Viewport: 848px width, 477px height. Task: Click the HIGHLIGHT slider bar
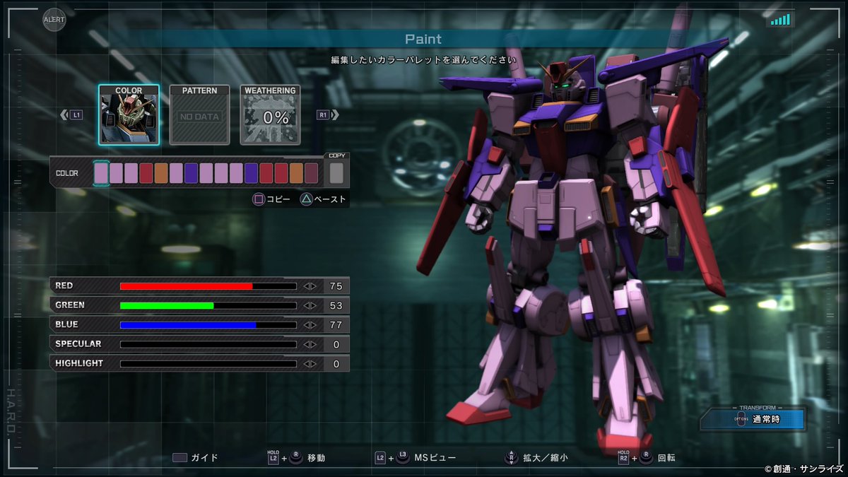[208, 364]
